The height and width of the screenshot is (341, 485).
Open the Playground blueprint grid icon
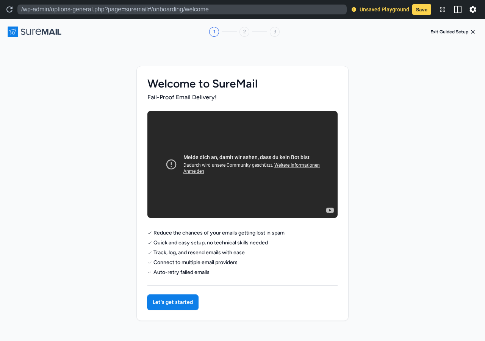click(x=443, y=9)
